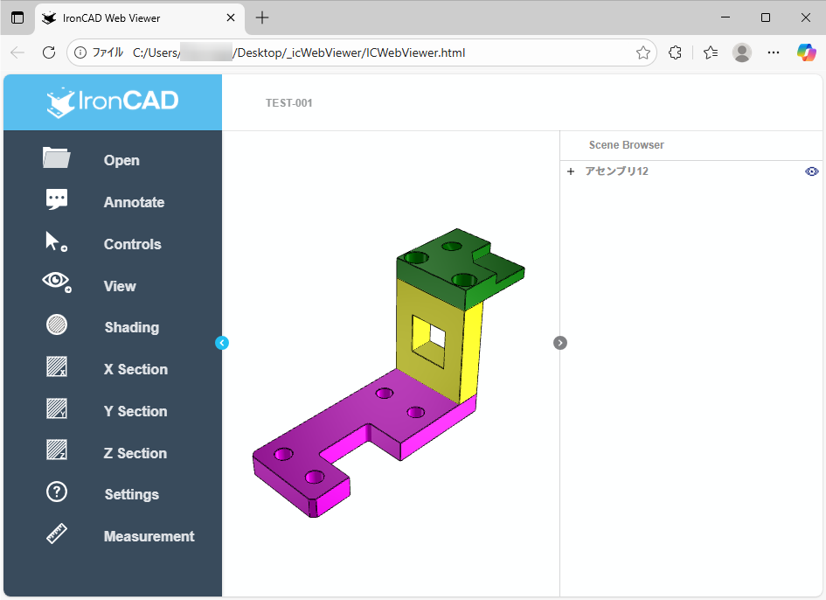Expand the アセンブリ12 tree node
The height and width of the screenshot is (600, 826).
pos(571,171)
